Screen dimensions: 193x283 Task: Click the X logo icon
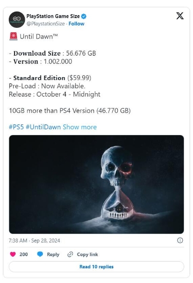coord(180,16)
